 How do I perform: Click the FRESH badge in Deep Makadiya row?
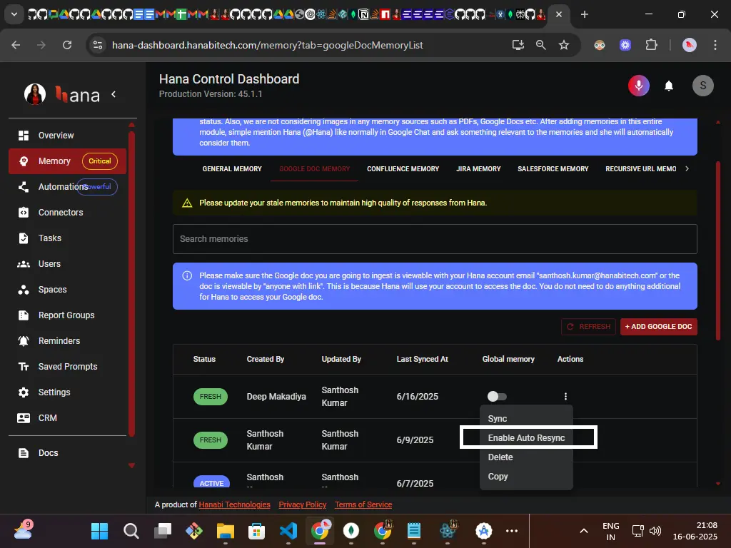(211, 397)
